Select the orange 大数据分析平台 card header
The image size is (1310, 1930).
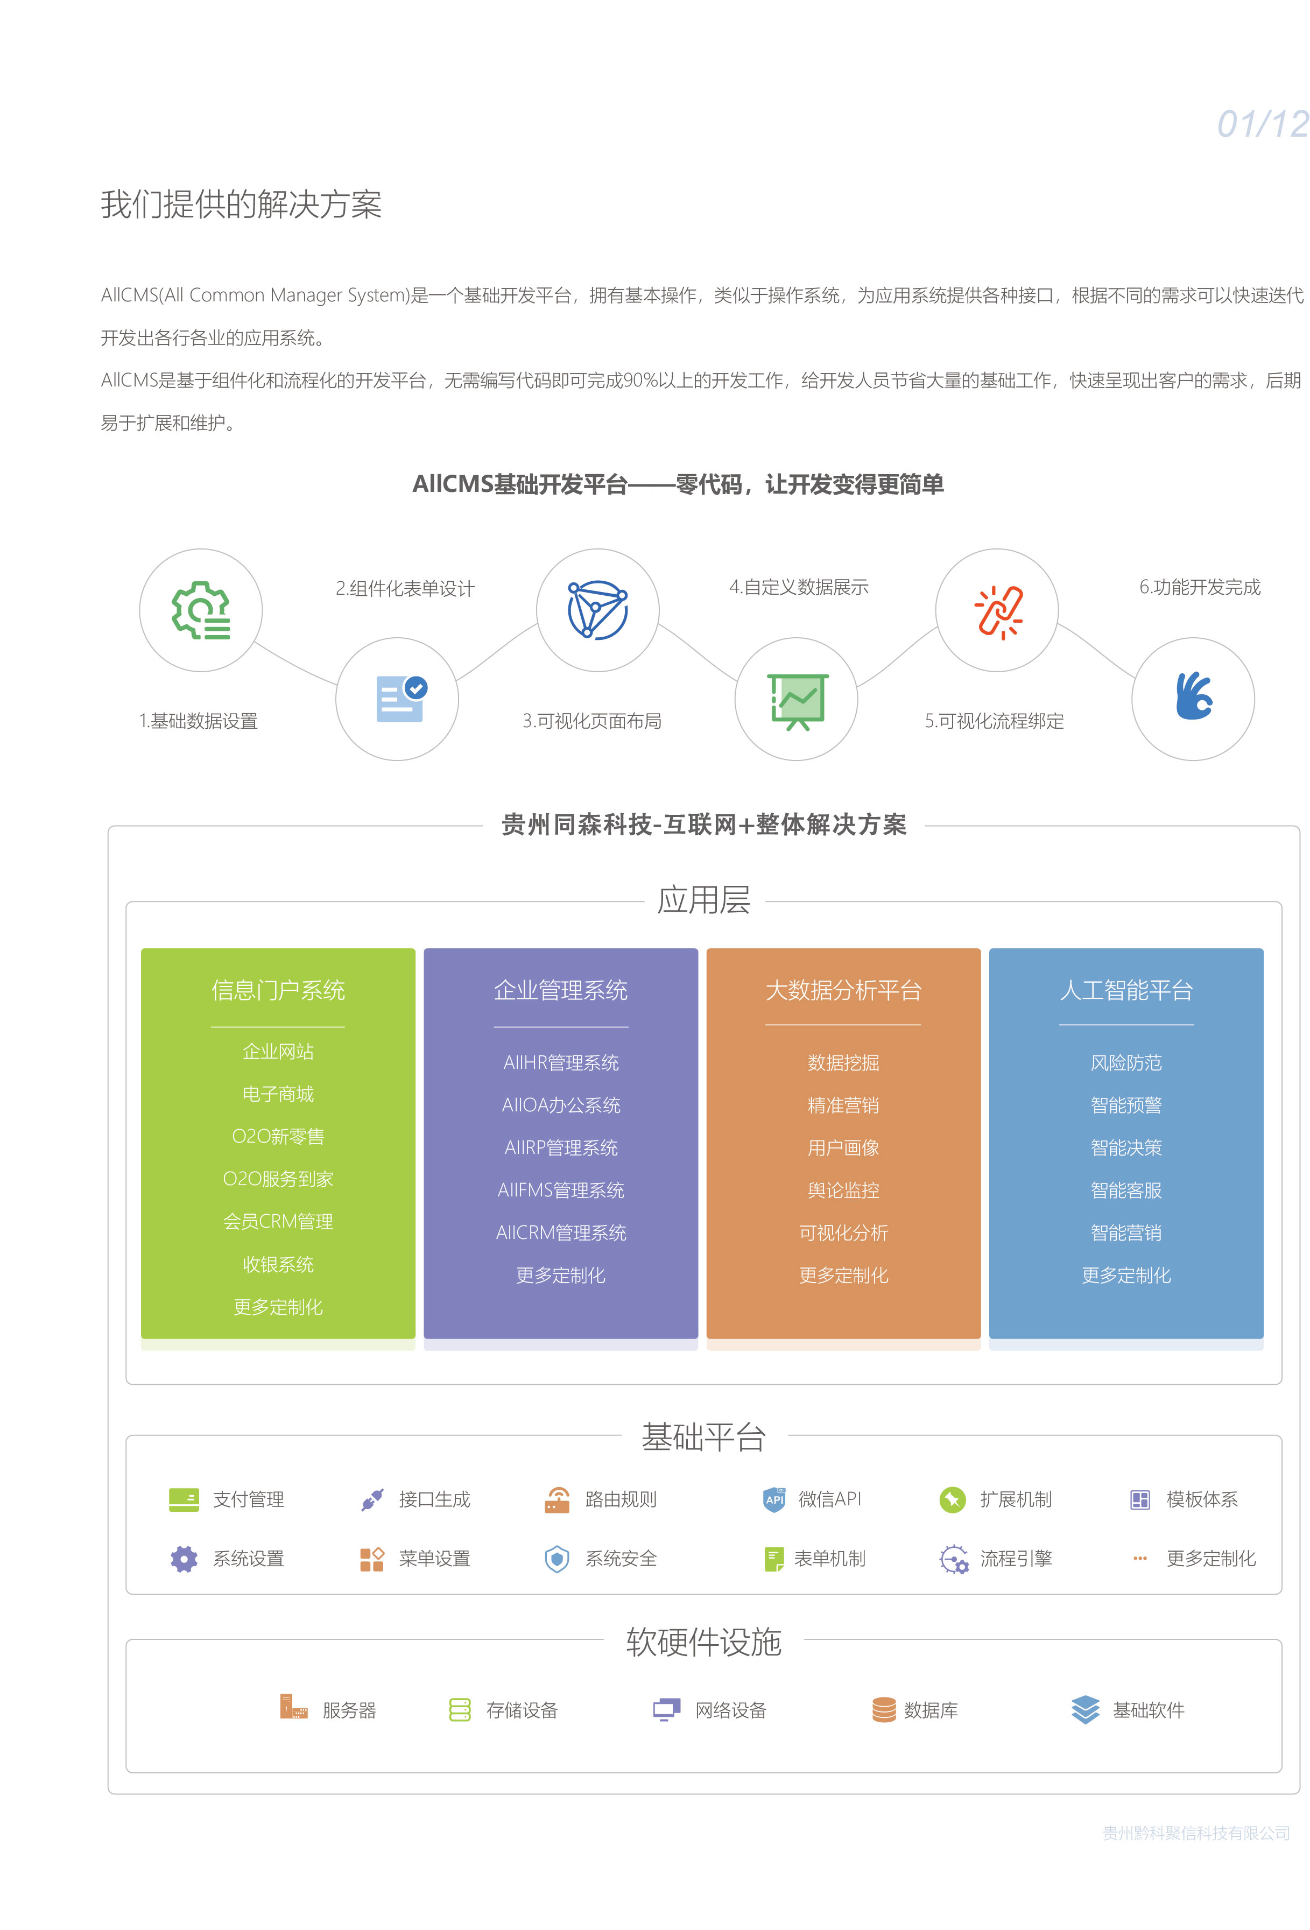(x=843, y=990)
